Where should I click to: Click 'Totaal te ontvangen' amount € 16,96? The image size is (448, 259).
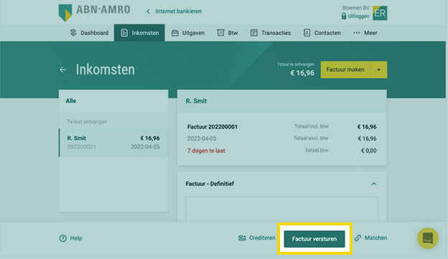[302, 73]
